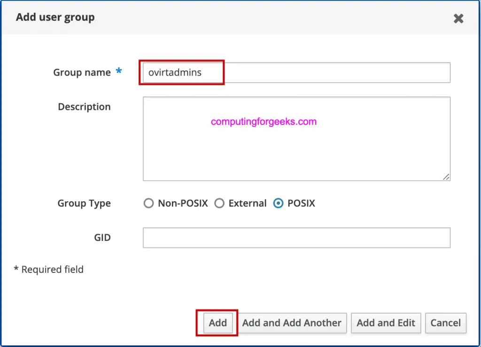Click the Add user group title
This screenshot has height=347, width=481.
click(x=55, y=17)
